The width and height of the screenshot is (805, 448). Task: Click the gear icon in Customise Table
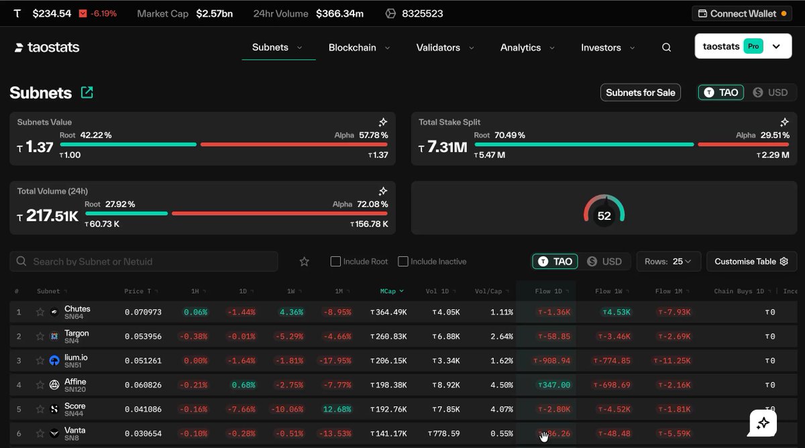tap(784, 262)
